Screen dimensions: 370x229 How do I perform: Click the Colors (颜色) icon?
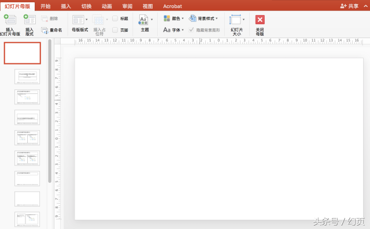(x=167, y=18)
